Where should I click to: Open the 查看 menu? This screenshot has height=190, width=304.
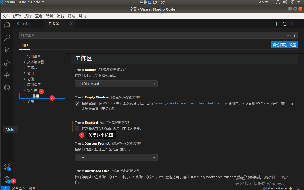click(x=39, y=16)
